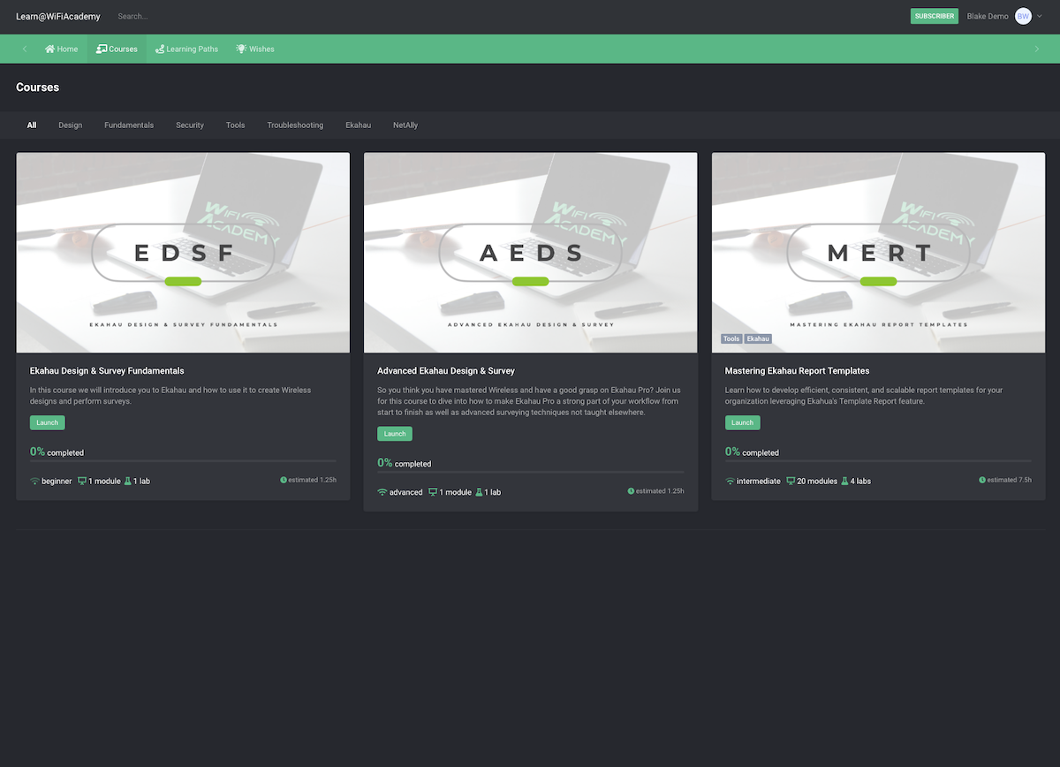Click flask icon beside 4 labs

point(844,482)
